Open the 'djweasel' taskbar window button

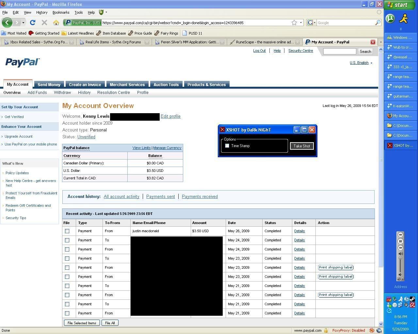(x=401, y=57)
